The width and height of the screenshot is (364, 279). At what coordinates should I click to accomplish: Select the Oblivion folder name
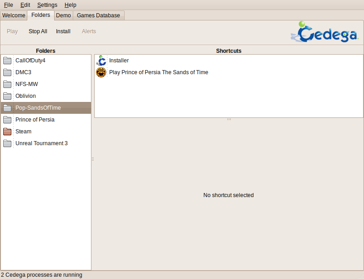(x=25, y=96)
